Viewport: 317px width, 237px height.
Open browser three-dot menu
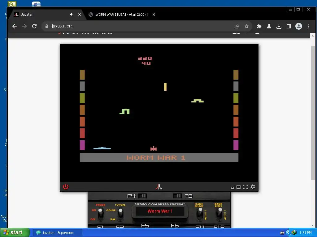click(309, 26)
